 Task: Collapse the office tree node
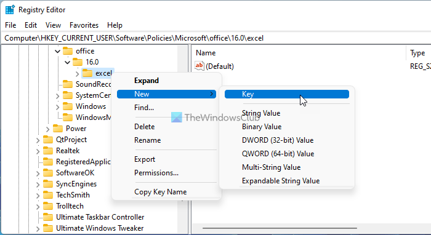click(57, 51)
